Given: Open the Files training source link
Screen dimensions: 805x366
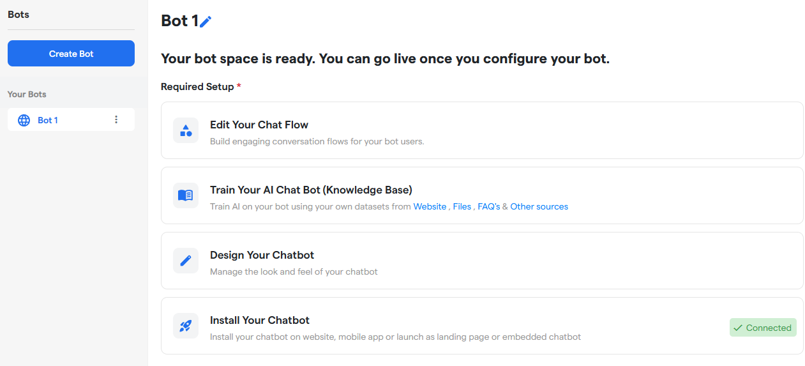Looking at the screenshot, I should [462, 206].
